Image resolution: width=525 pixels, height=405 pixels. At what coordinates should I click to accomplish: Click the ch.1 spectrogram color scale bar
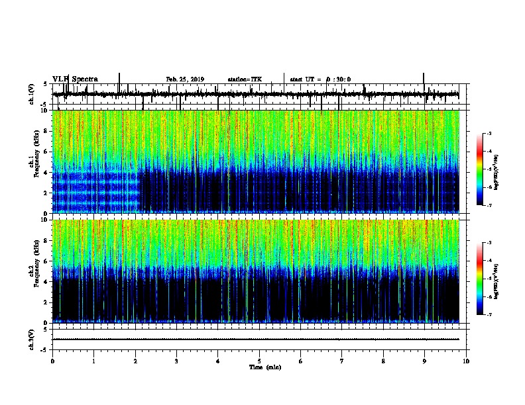point(479,169)
